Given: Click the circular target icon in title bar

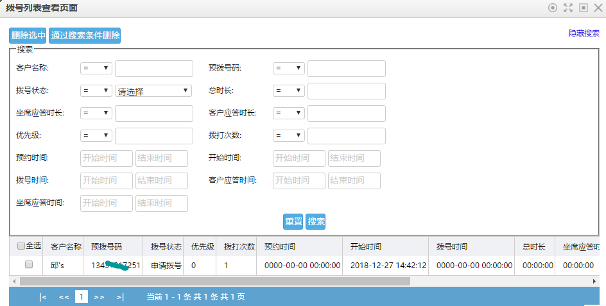Looking at the screenshot, I should point(552,8).
